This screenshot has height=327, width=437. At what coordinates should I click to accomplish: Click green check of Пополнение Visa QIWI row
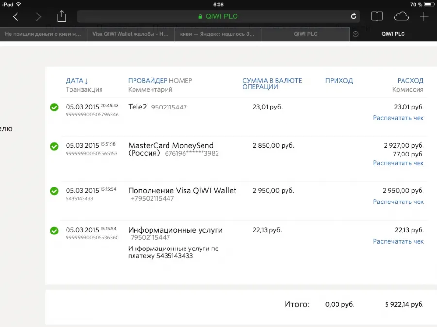(54, 191)
